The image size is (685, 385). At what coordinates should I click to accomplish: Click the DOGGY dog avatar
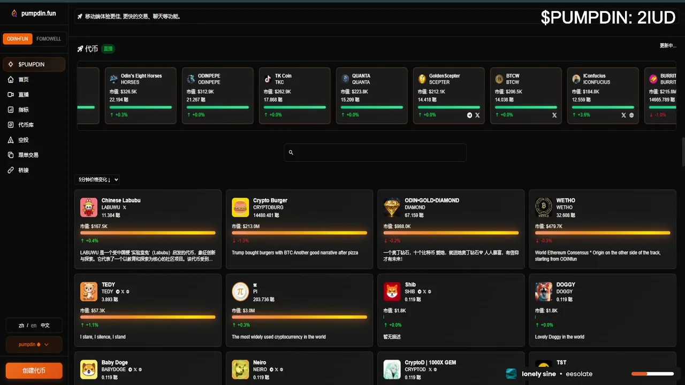(544, 292)
